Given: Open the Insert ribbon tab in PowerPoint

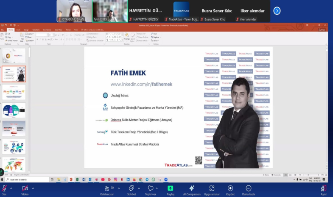Looking at the screenshot, I should [x=18, y=30].
